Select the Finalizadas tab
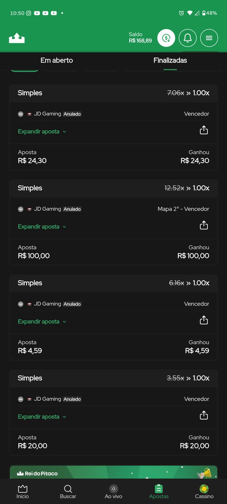Screen dimensions: 227x504 (x=170, y=60)
